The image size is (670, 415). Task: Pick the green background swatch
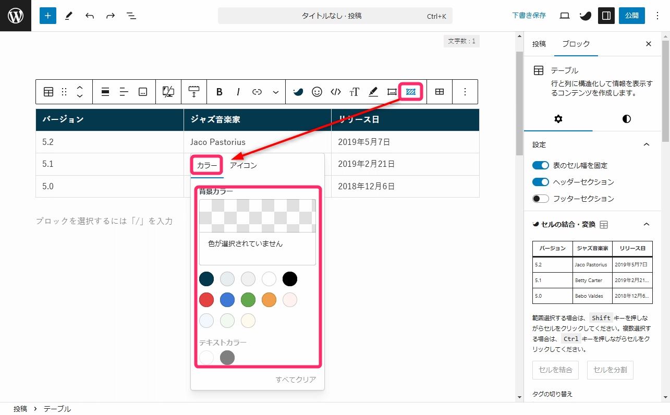click(x=248, y=300)
